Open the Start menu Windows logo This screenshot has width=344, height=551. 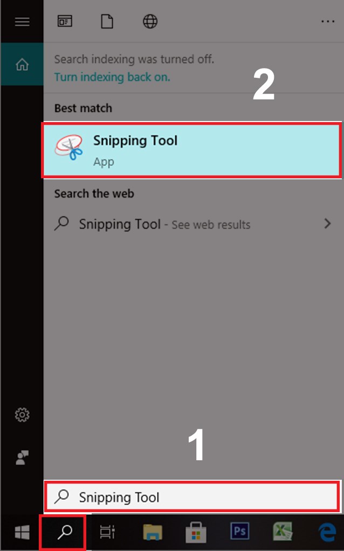[x=22, y=532]
